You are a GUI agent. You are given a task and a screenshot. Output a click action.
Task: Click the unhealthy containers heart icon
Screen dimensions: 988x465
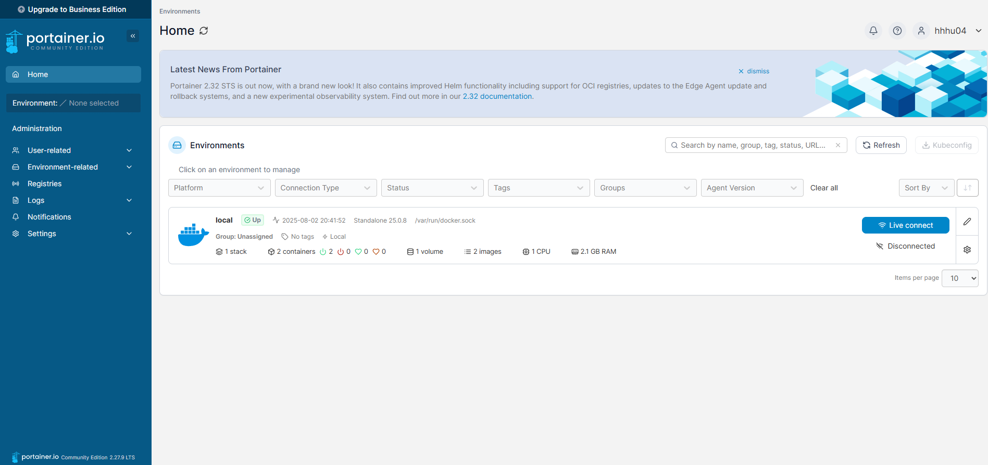pos(376,252)
